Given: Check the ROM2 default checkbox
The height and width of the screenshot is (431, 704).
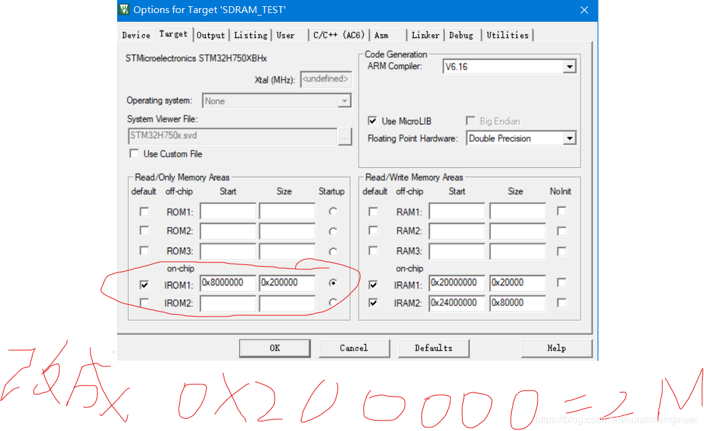Looking at the screenshot, I should [144, 231].
